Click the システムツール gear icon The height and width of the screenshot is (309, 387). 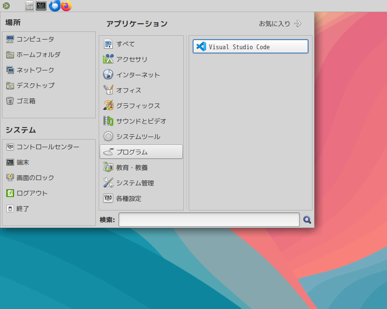coord(108,136)
